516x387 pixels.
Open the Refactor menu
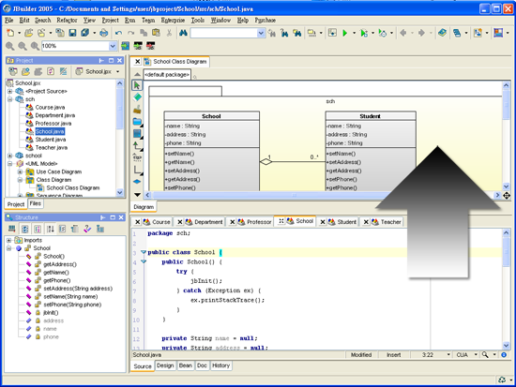pos(67,21)
